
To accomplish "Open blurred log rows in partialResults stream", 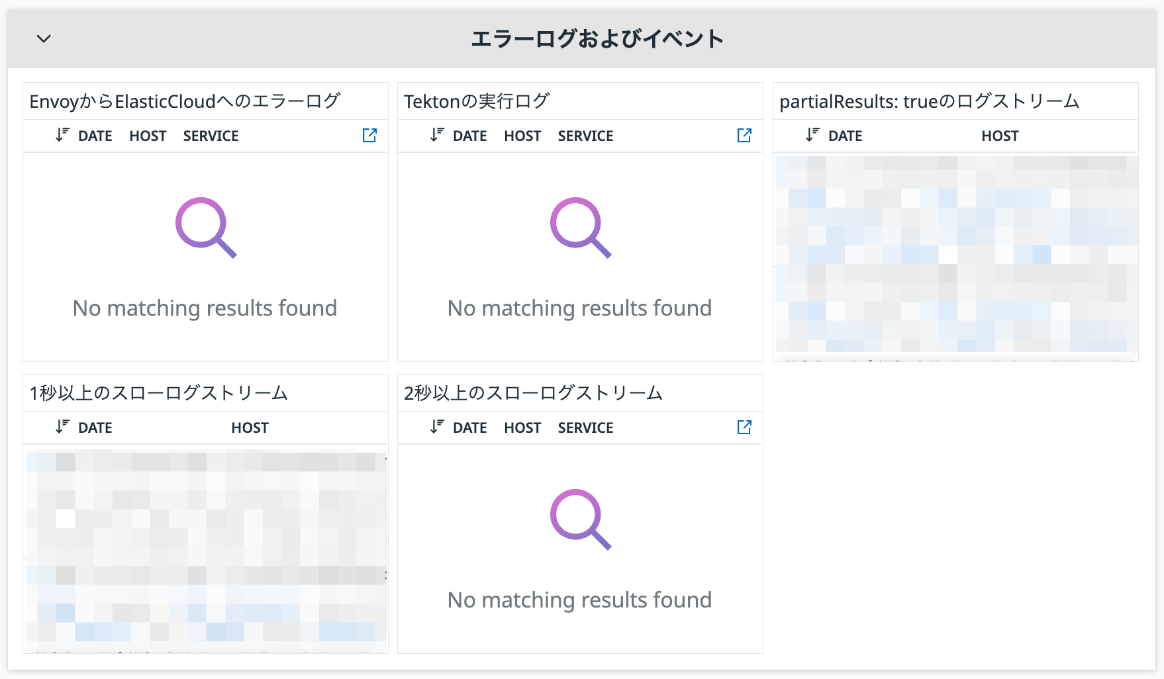I will [956, 254].
